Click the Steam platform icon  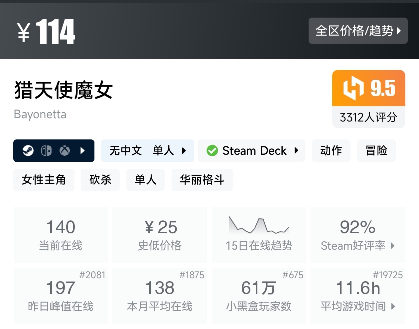click(x=28, y=151)
